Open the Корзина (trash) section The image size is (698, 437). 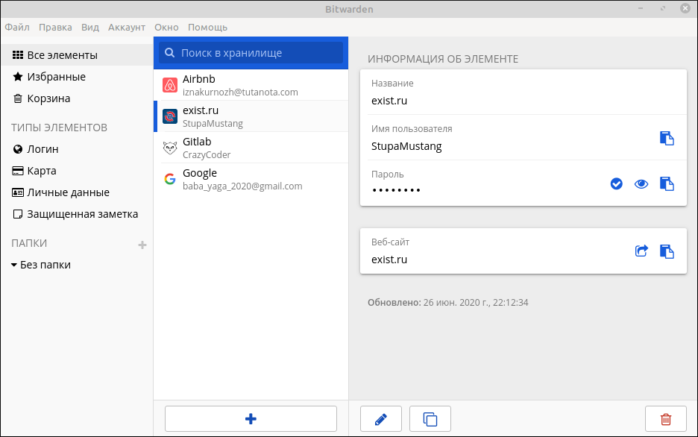pyautogui.click(x=34, y=98)
